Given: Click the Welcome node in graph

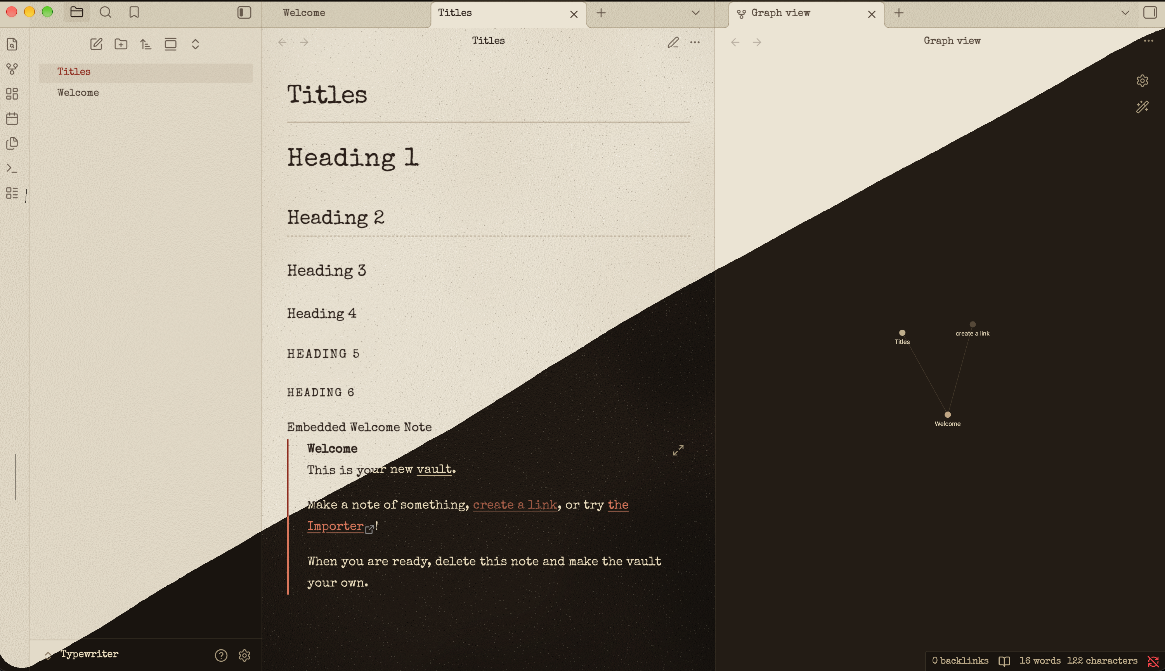Looking at the screenshot, I should (x=947, y=415).
